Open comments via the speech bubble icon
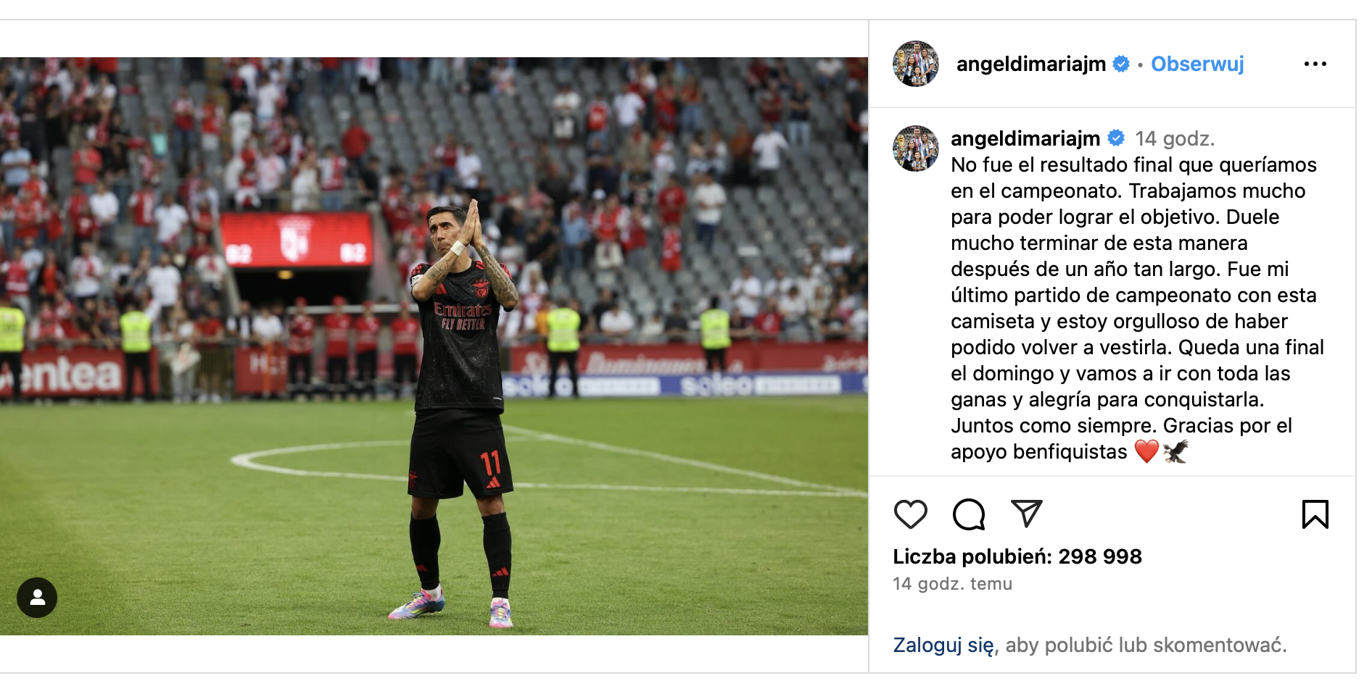 (969, 514)
